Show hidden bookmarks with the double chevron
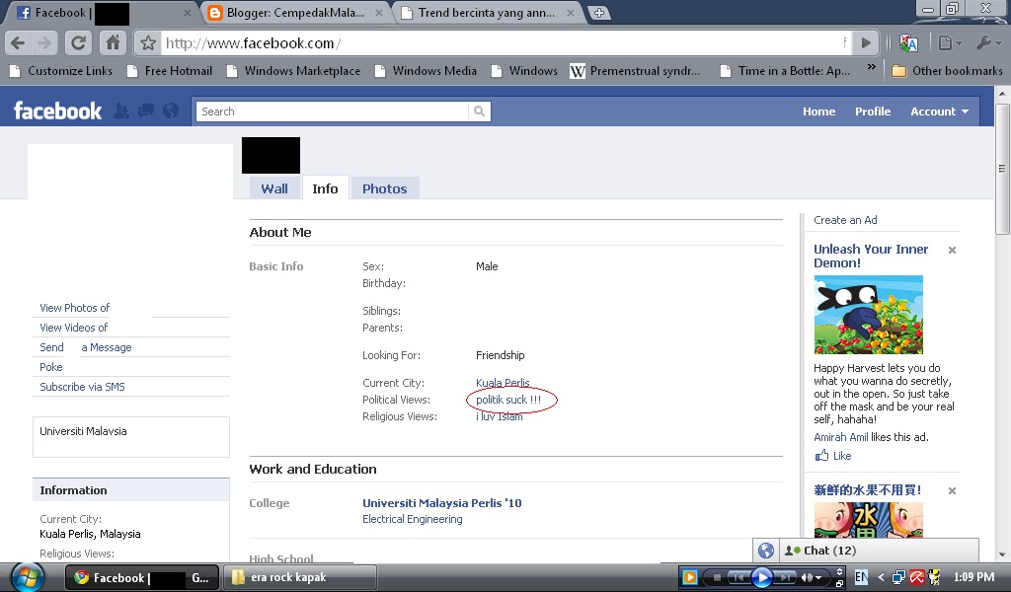 coord(871,67)
